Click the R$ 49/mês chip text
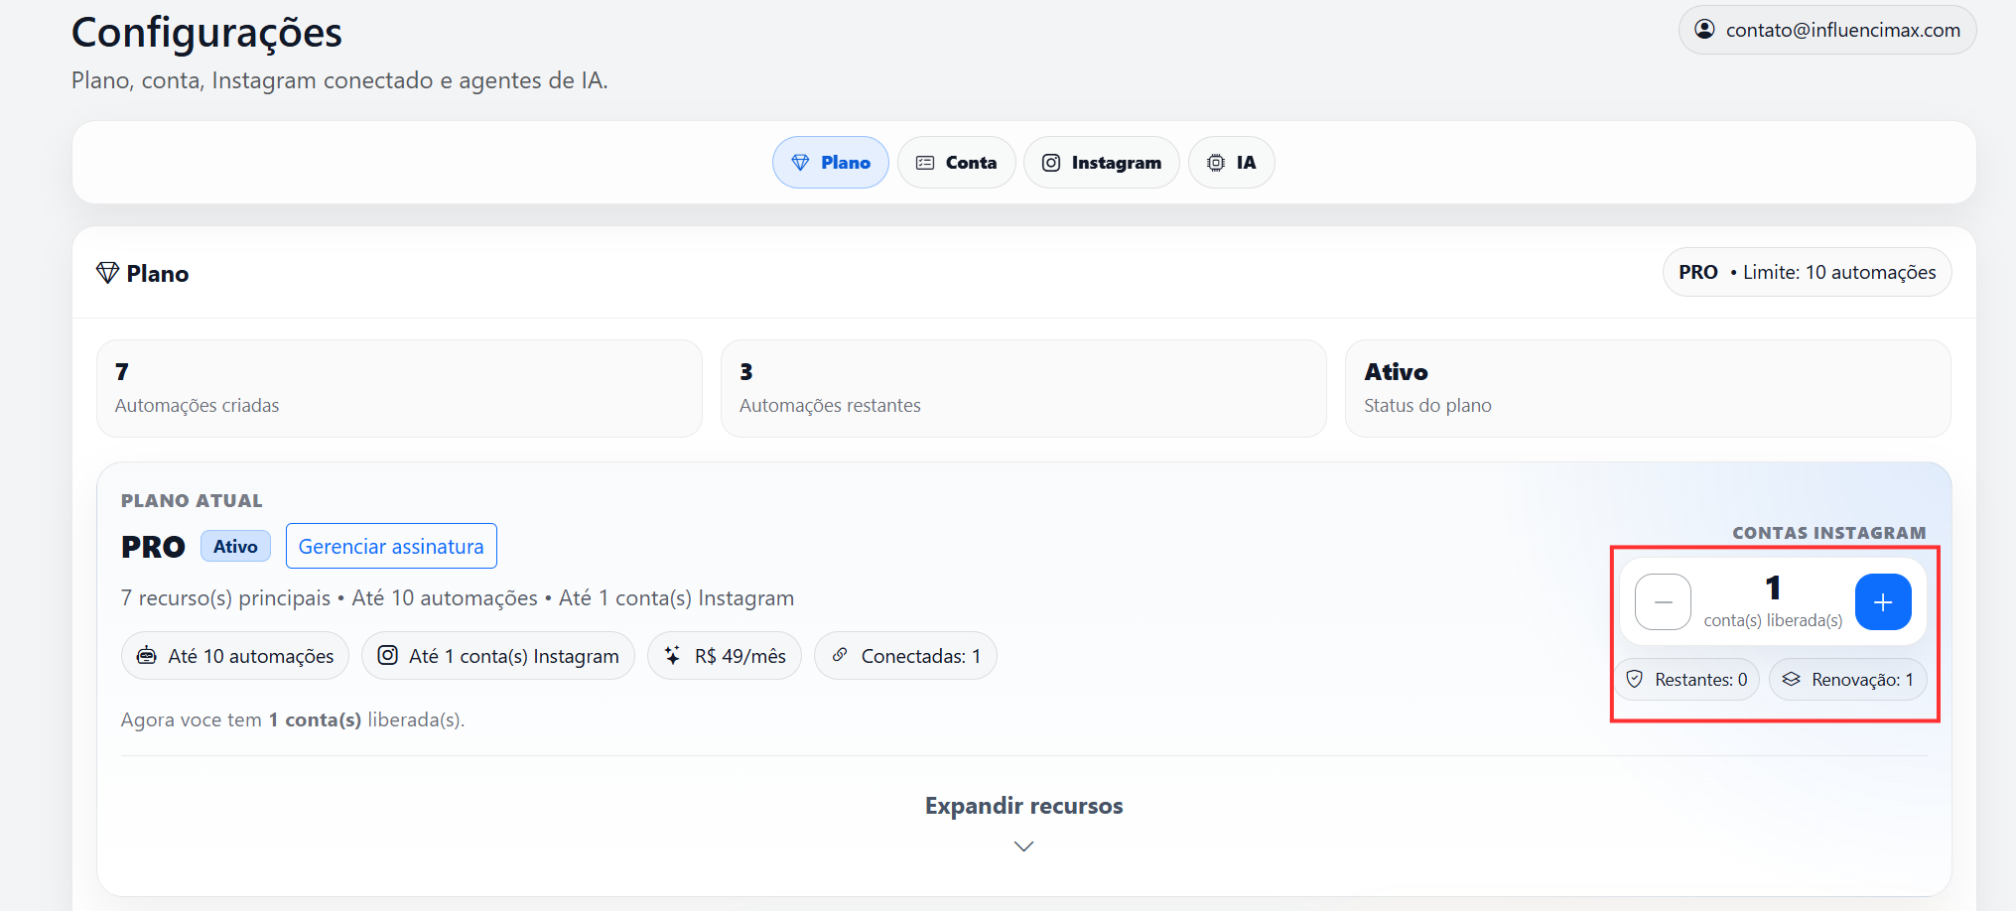2016x911 pixels. coord(740,656)
